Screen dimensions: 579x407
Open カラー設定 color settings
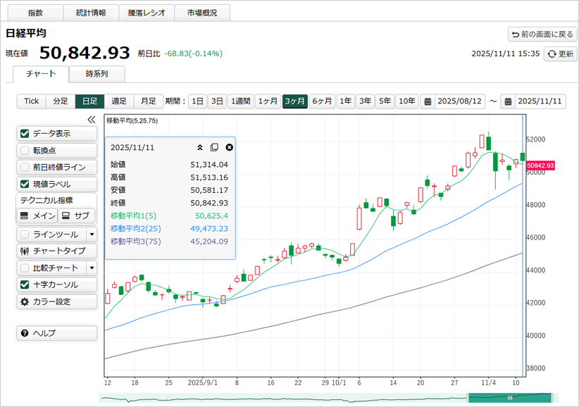pos(56,301)
